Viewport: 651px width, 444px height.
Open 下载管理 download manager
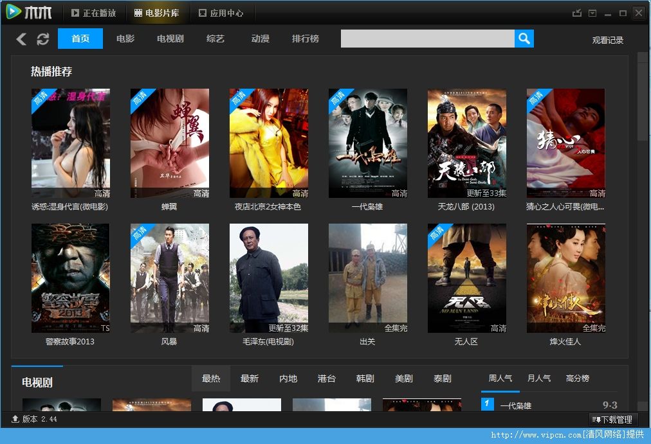click(612, 420)
